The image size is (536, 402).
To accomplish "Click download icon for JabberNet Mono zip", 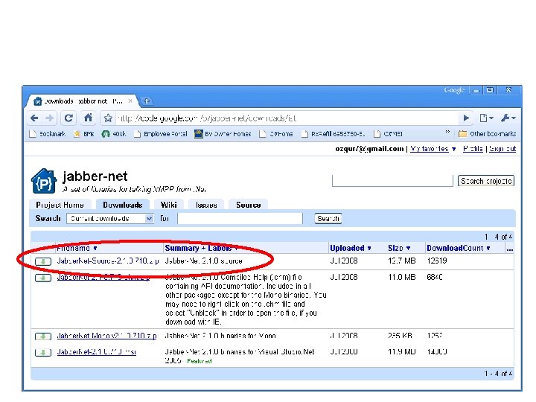I will point(43,336).
